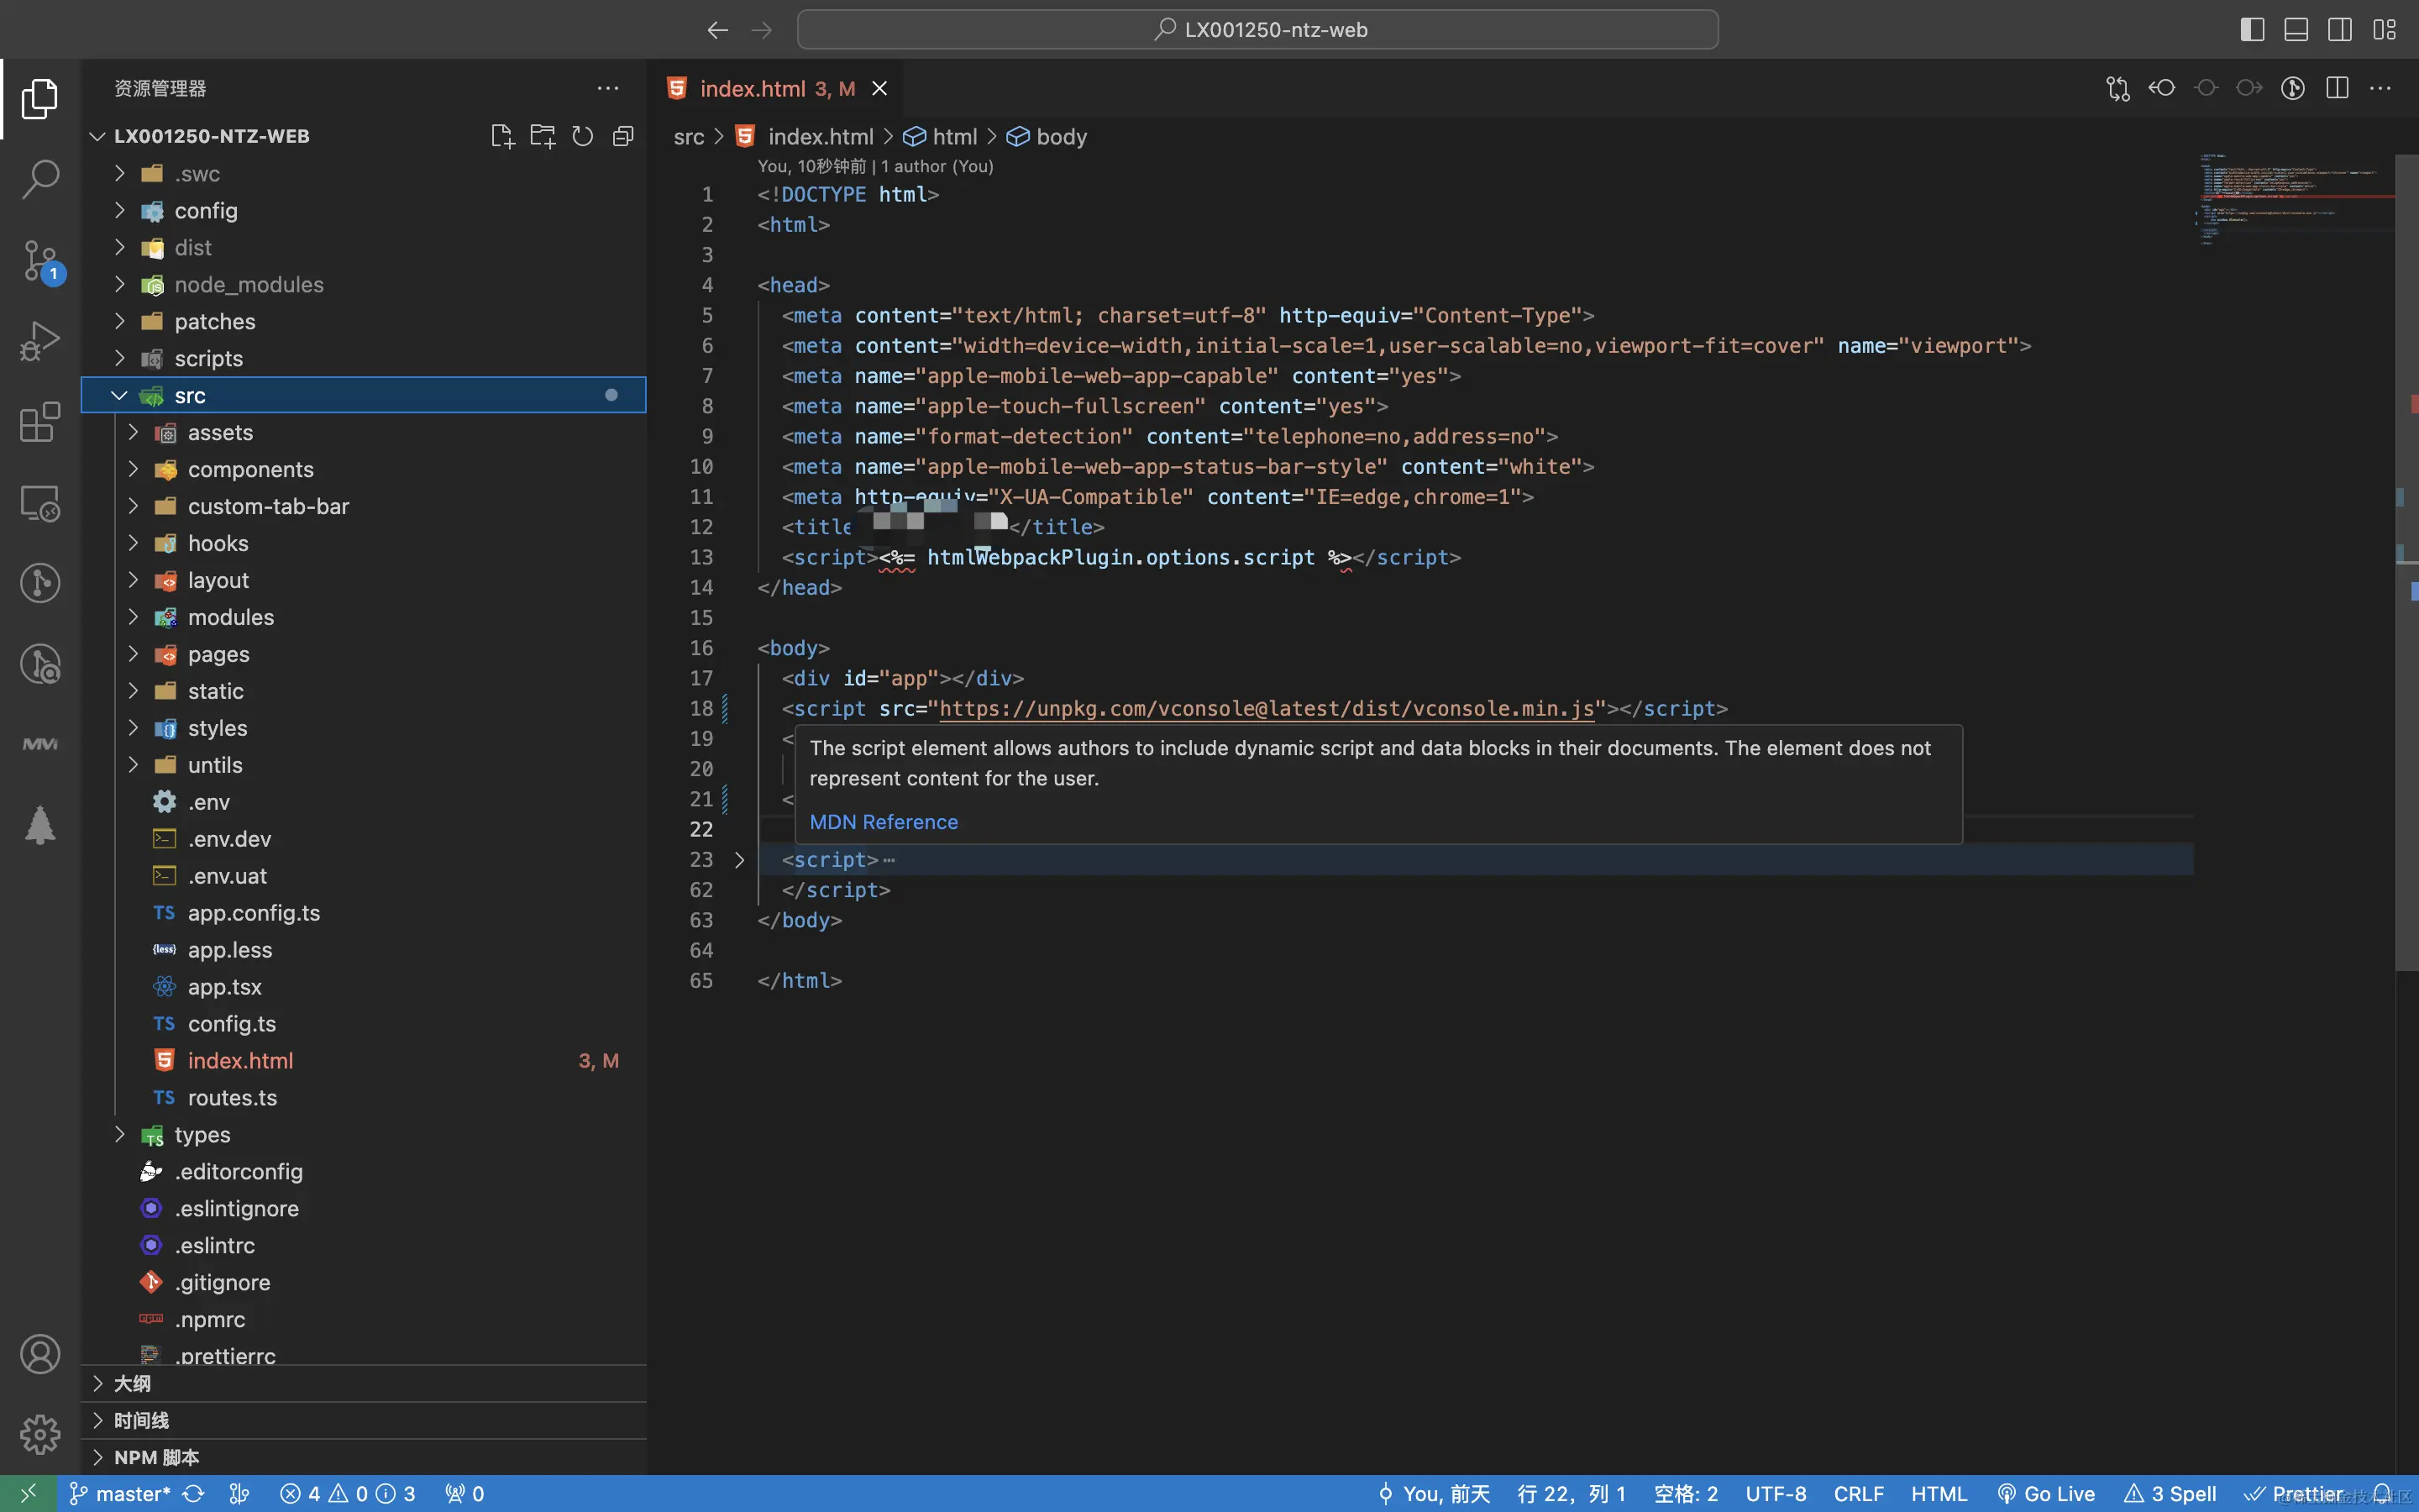Open Remote Explorer view in activity bar
This screenshot has height=1512, width=2419.
tap(40, 503)
